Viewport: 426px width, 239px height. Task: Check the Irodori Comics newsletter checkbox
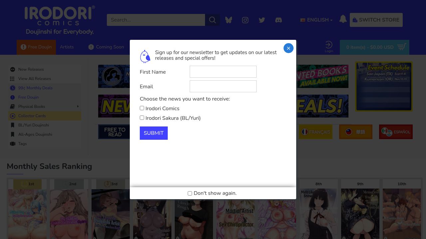pos(142,108)
